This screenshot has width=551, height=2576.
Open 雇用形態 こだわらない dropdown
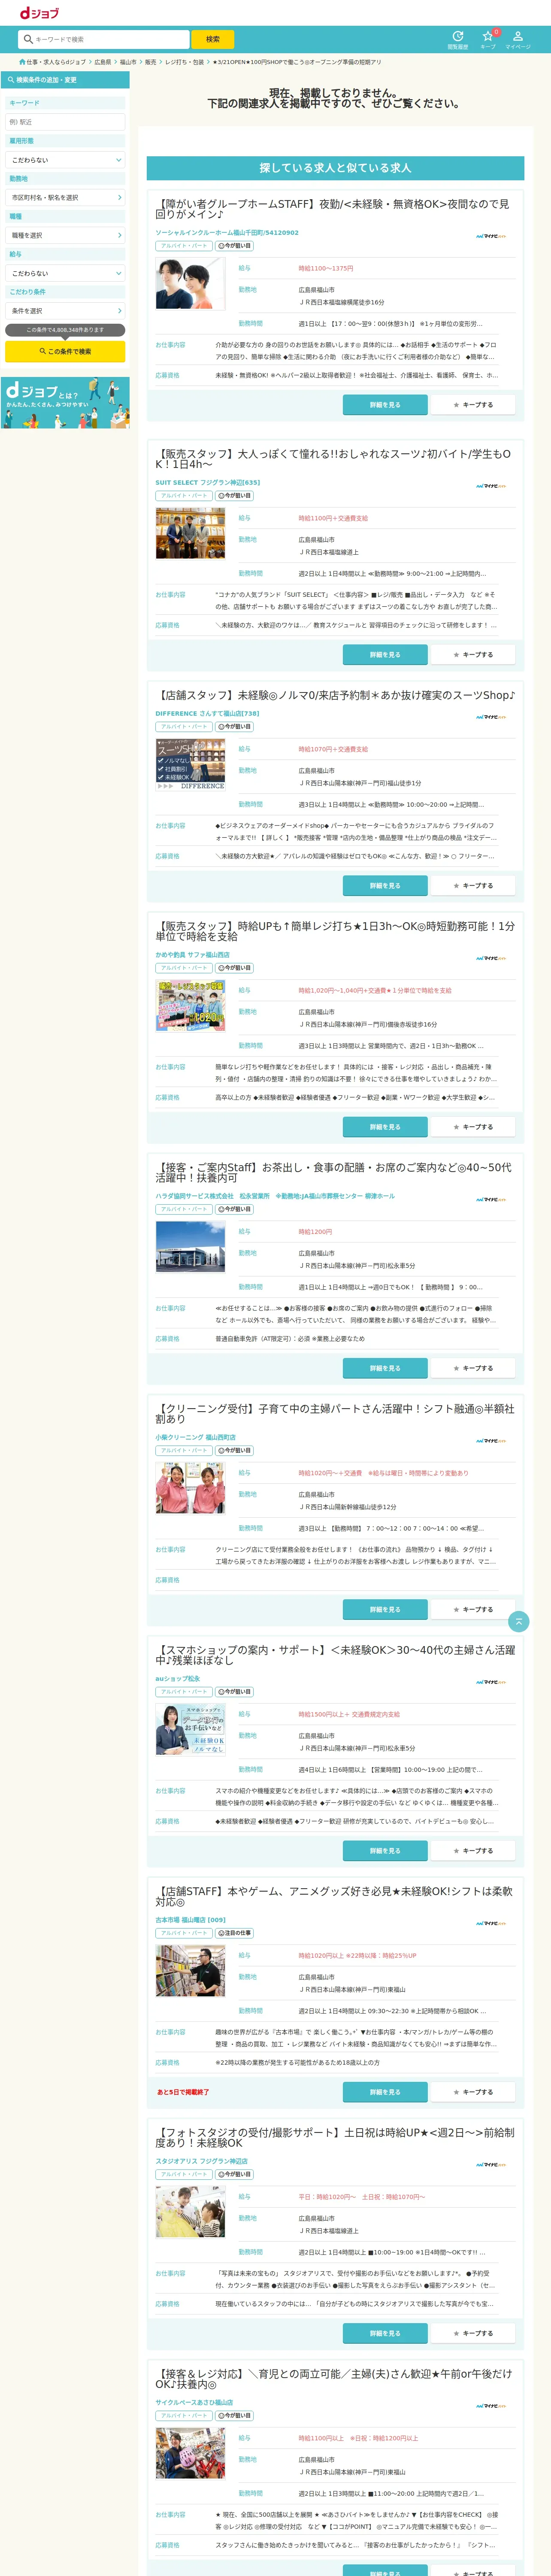coord(65,160)
